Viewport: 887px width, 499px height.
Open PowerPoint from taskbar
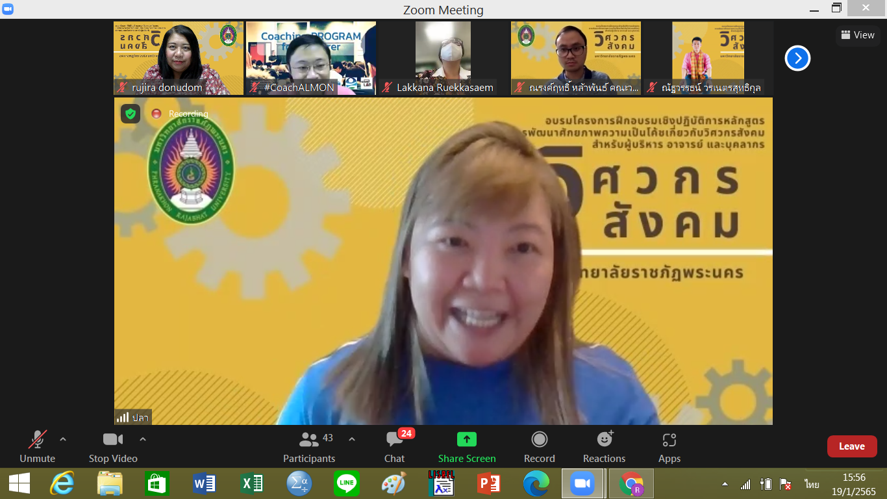coord(488,483)
